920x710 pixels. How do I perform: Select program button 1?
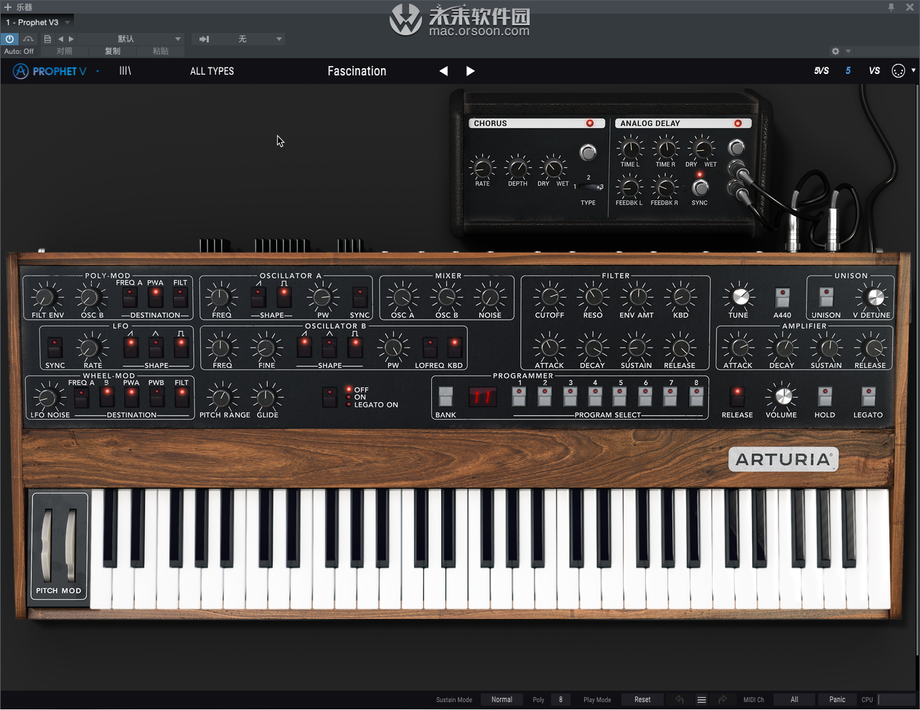[x=520, y=396]
